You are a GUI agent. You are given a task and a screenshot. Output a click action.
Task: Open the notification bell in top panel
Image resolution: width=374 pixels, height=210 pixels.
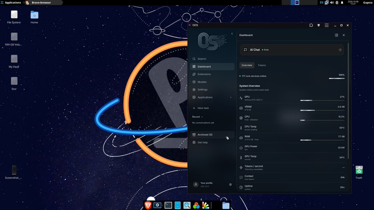[342, 2]
